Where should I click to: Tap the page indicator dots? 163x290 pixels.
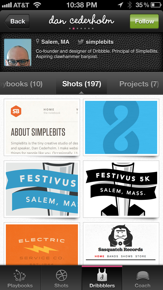click(x=81, y=29)
